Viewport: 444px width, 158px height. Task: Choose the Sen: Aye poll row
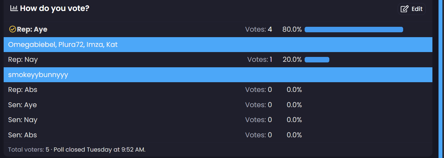tap(218, 105)
